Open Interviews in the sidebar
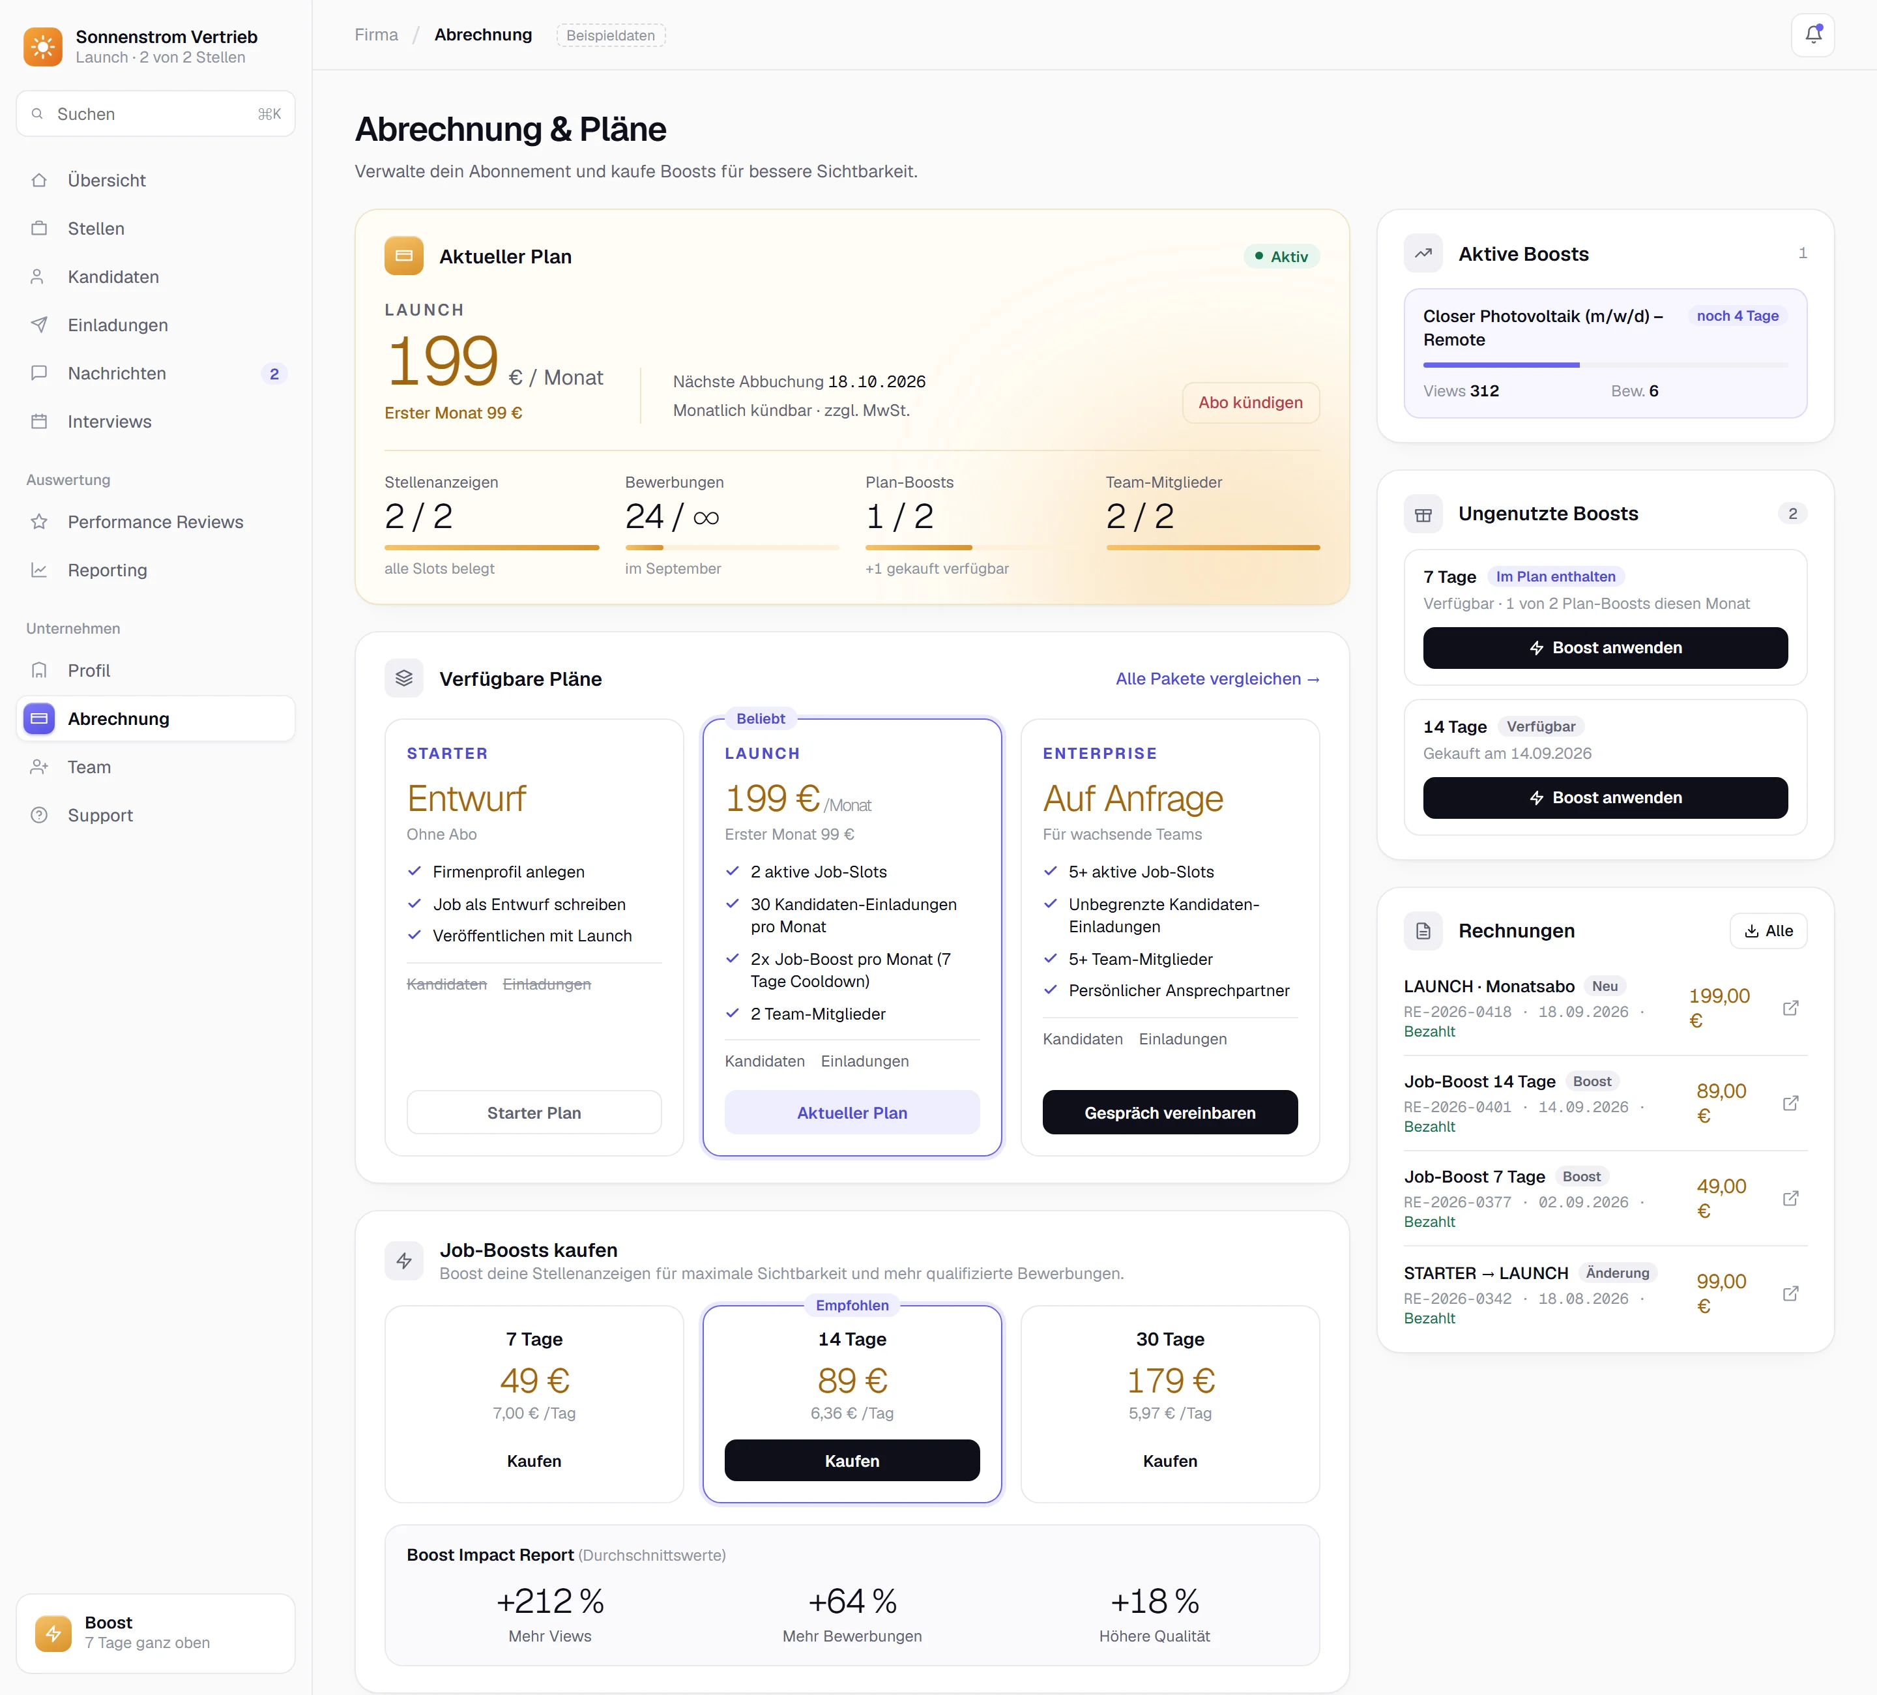1877x1695 pixels. [x=156, y=421]
